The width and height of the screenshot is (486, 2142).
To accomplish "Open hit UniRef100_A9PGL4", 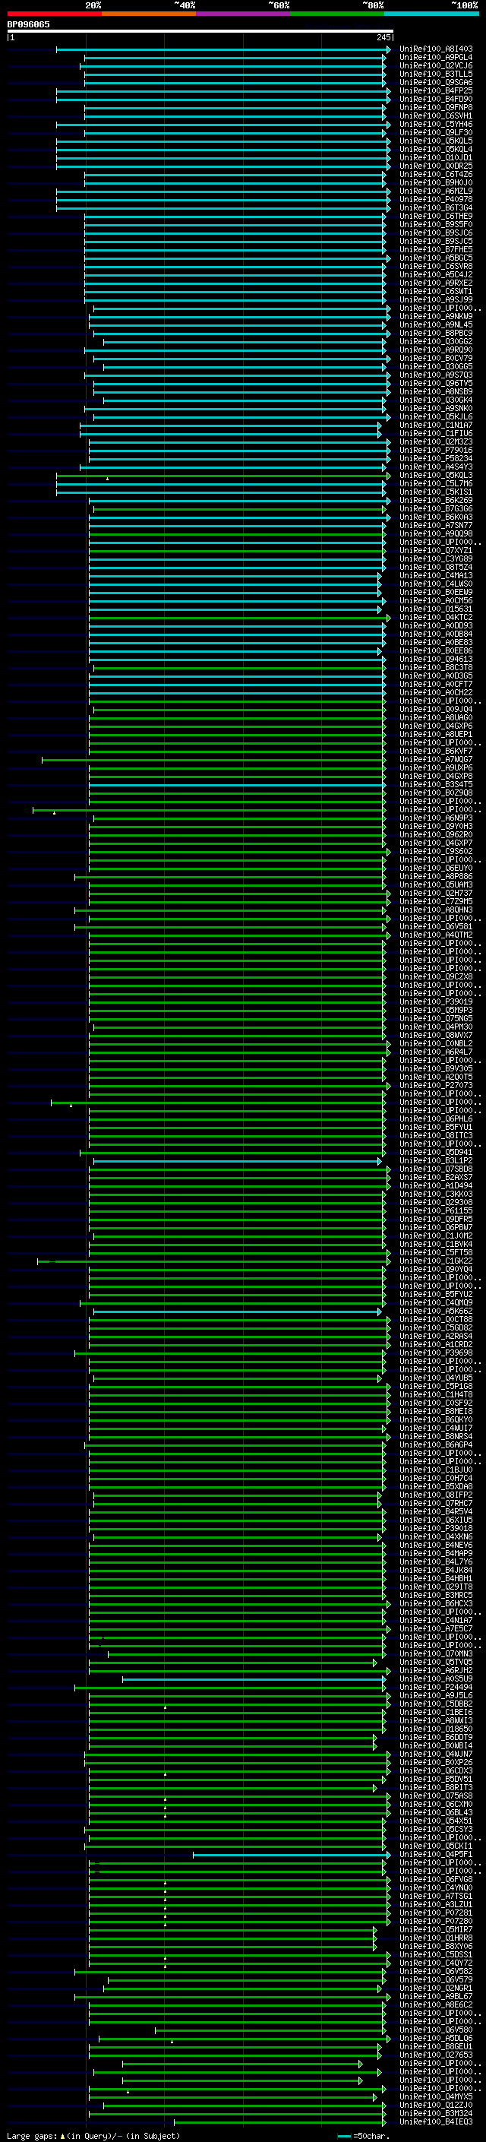I will (436, 58).
